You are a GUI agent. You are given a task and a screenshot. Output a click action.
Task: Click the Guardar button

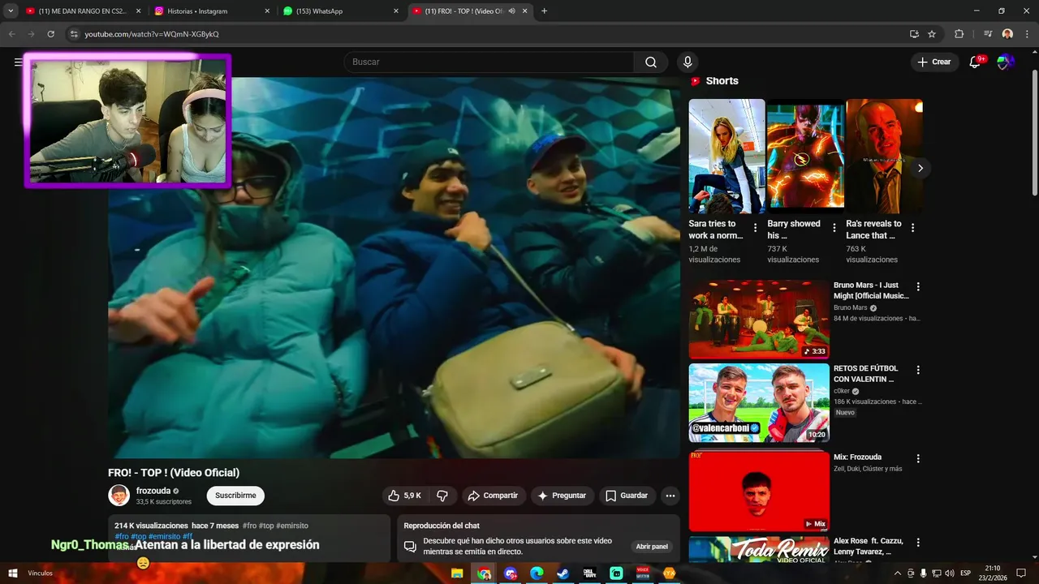click(627, 496)
